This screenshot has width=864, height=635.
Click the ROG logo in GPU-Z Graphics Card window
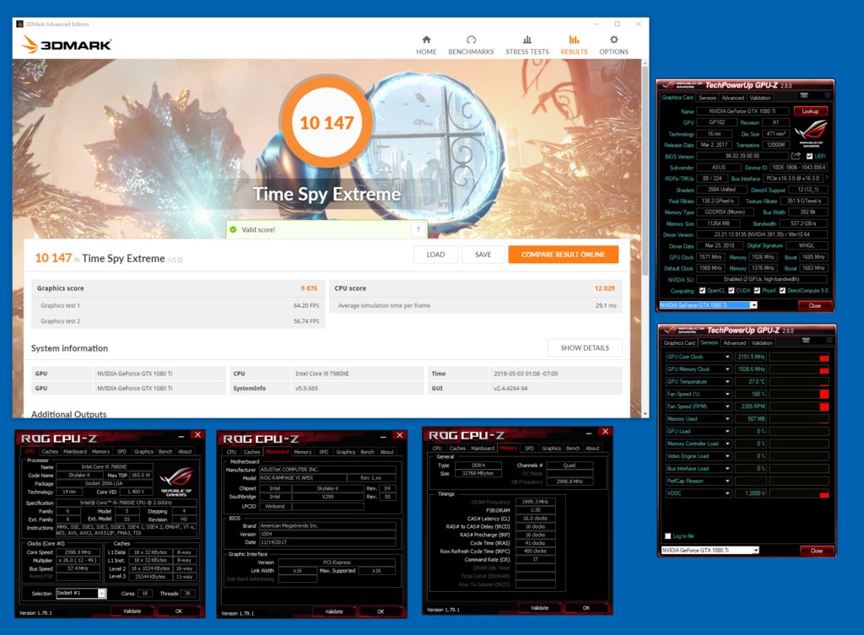tap(811, 133)
